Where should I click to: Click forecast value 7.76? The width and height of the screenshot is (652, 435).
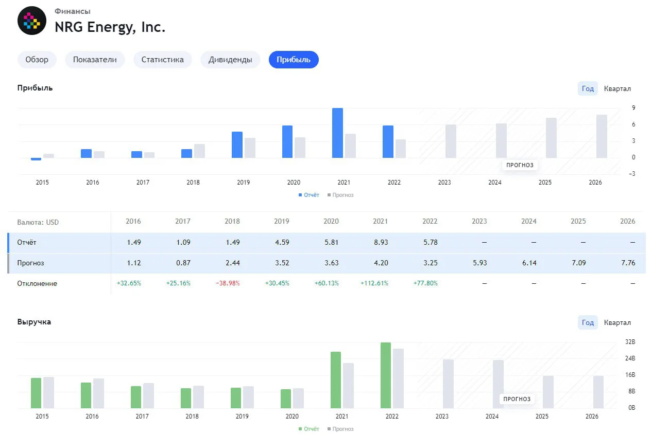pos(628,263)
